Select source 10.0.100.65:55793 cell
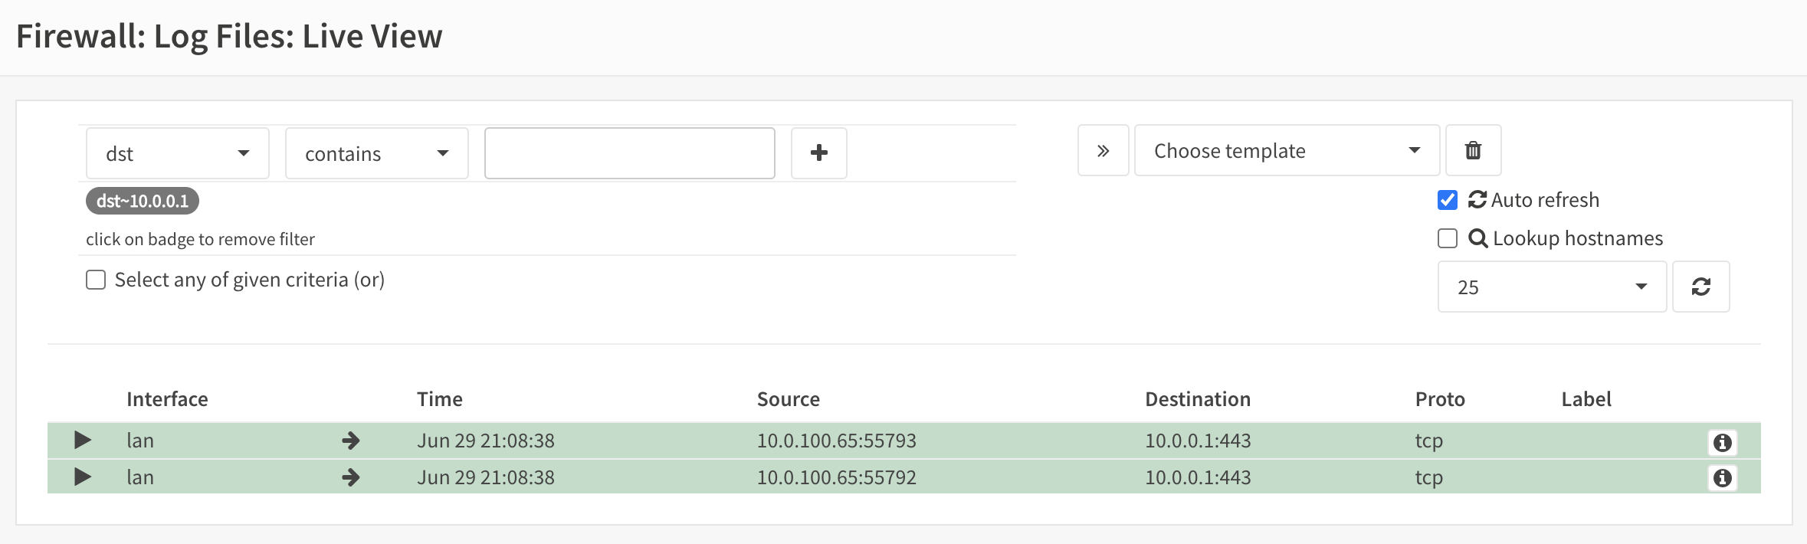Image resolution: width=1807 pixels, height=544 pixels. click(837, 441)
